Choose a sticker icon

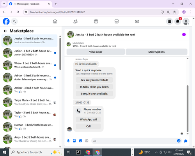tap(81, 141)
